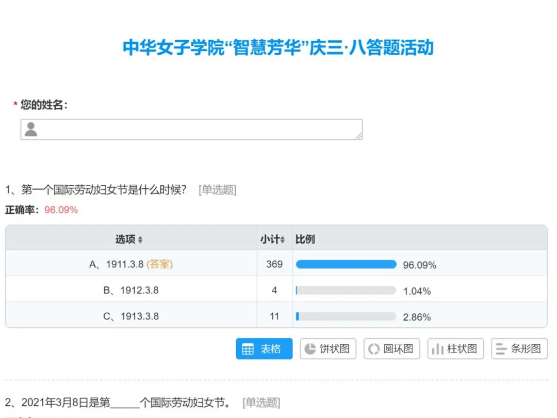Sort table by 选项 column arrow
The image size is (557, 418).
140,240
